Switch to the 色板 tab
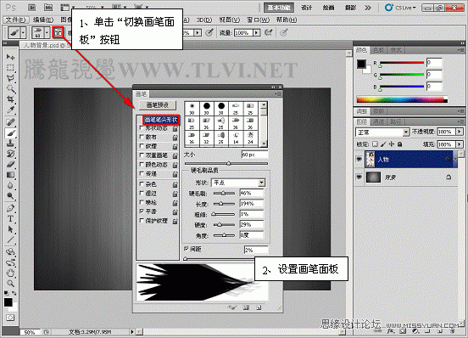This screenshot has height=338, width=468. point(378,50)
